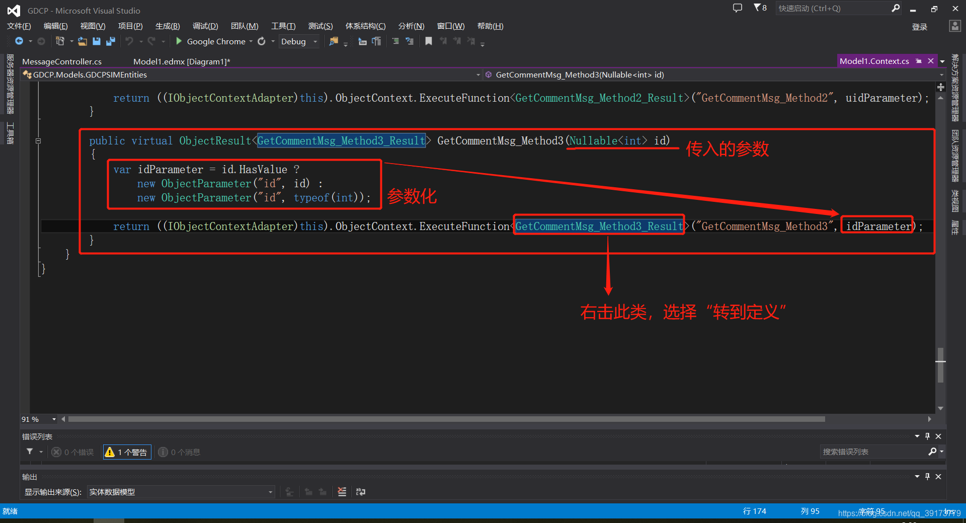
Task: Pin the Error List (错误列表) panel
Action: click(928, 436)
